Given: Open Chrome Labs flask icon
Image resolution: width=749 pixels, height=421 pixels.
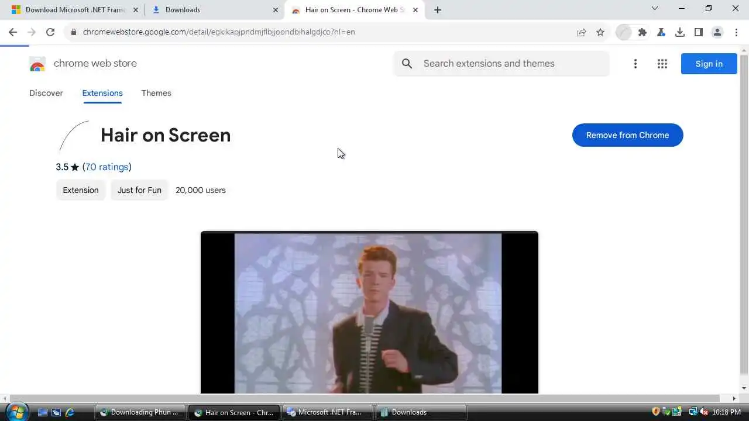Looking at the screenshot, I should click(661, 32).
